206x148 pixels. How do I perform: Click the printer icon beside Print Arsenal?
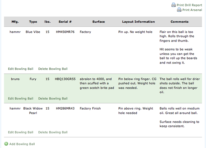pos(179,10)
